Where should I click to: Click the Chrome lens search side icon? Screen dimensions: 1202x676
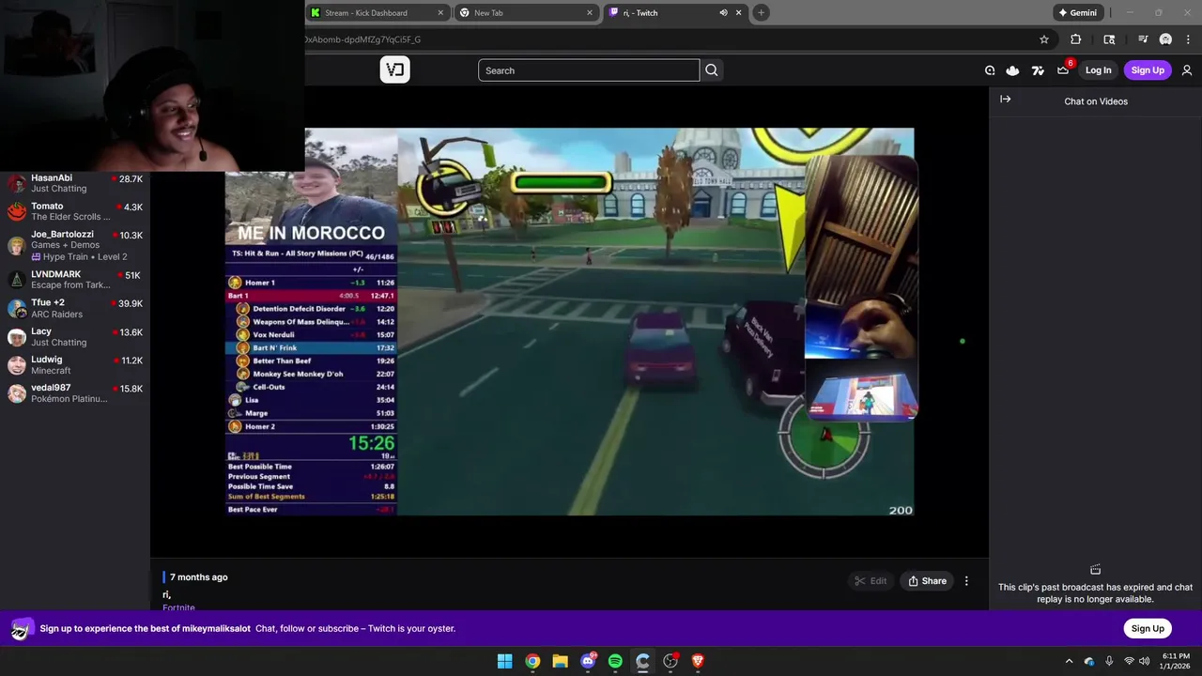point(1109,39)
